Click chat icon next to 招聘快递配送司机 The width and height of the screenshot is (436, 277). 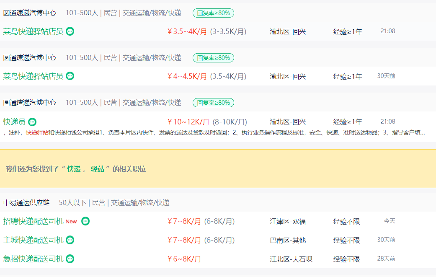point(85,221)
